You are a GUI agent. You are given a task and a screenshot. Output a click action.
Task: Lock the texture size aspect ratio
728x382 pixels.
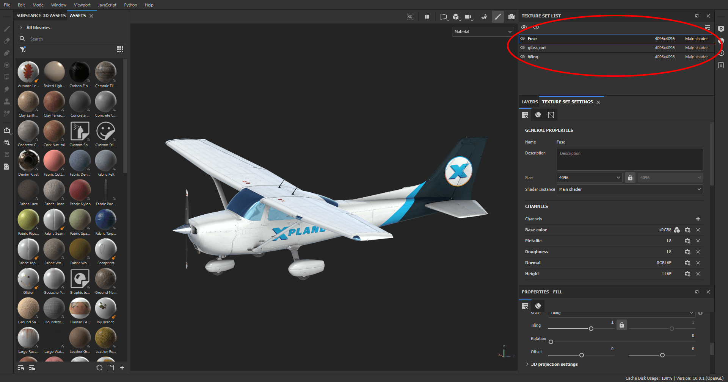click(630, 178)
